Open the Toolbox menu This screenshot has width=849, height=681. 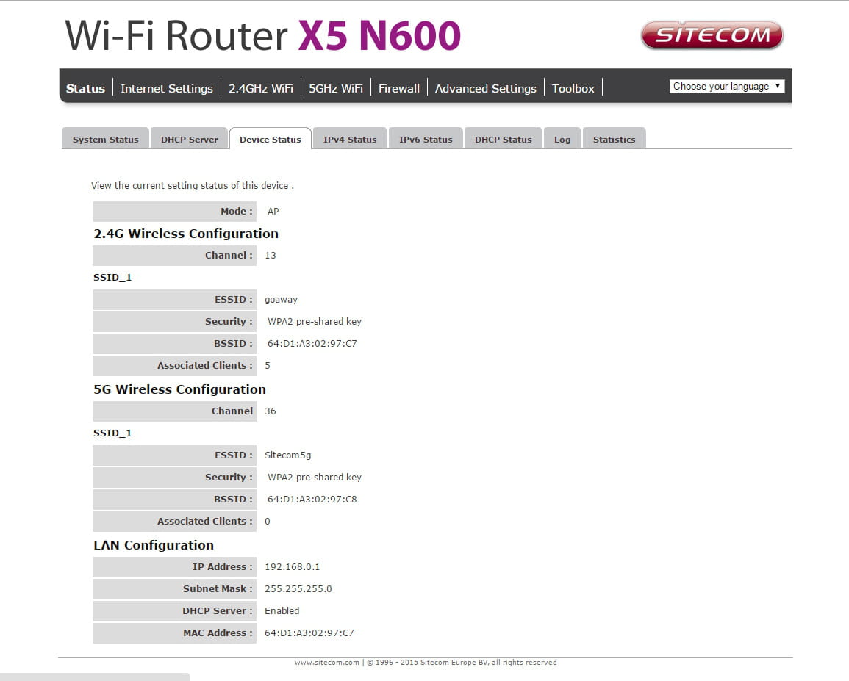point(573,88)
